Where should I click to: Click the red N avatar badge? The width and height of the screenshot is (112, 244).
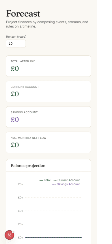pyautogui.click(x=10, y=235)
